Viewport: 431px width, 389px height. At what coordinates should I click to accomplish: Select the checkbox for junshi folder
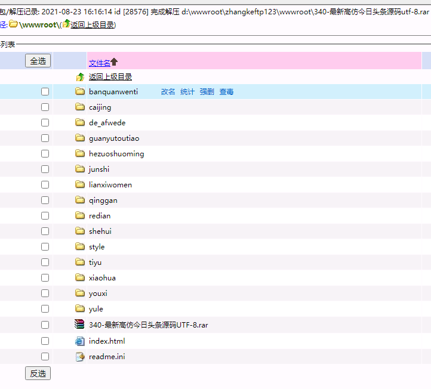click(x=45, y=169)
